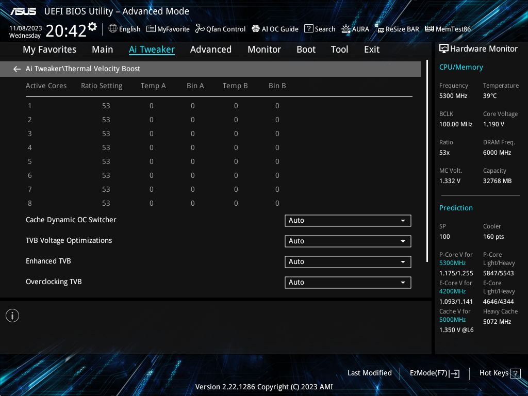528x396 pixels.
Task: Click the Overclocking TVB label
Action: pos(54,282)
